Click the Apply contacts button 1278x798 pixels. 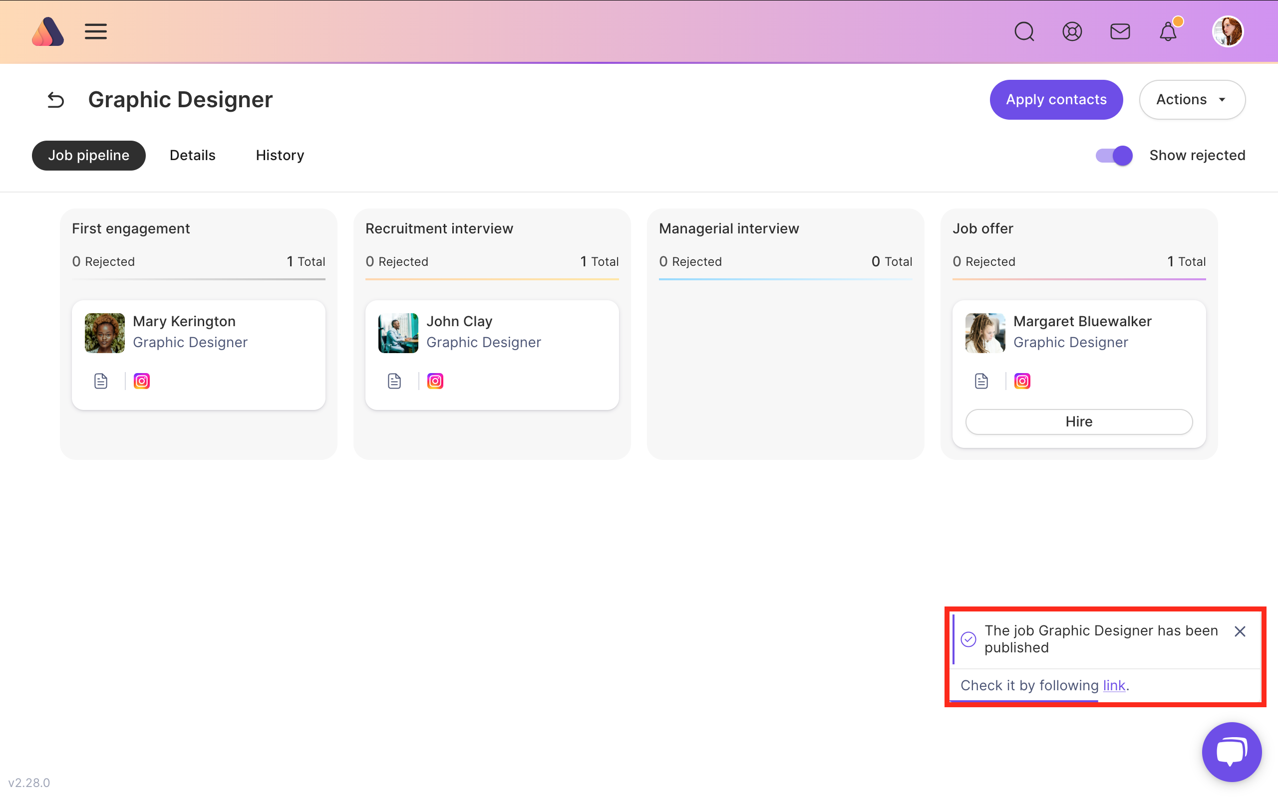pos(1056,100)
